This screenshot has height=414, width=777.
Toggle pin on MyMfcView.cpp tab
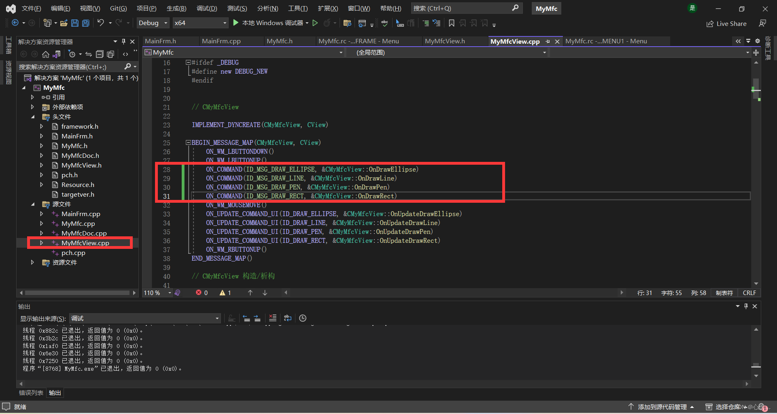[548, 41]
